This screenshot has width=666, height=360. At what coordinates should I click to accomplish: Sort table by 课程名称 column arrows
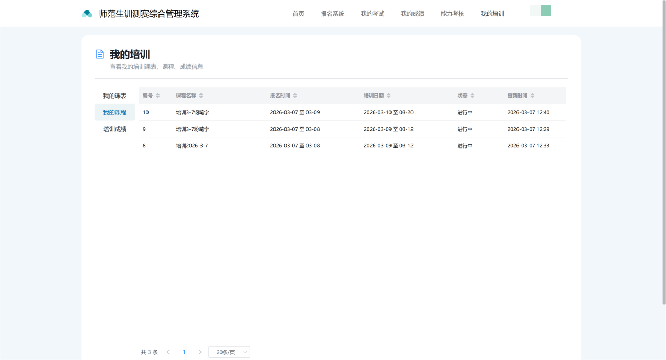coord(201,96)
